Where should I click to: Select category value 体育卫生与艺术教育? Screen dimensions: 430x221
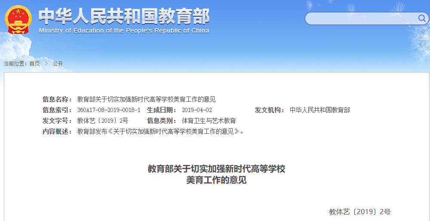pos(209,121)
